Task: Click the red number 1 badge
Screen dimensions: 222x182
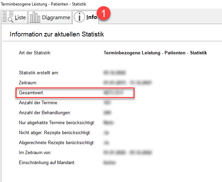Action: [x=104, y=14]
